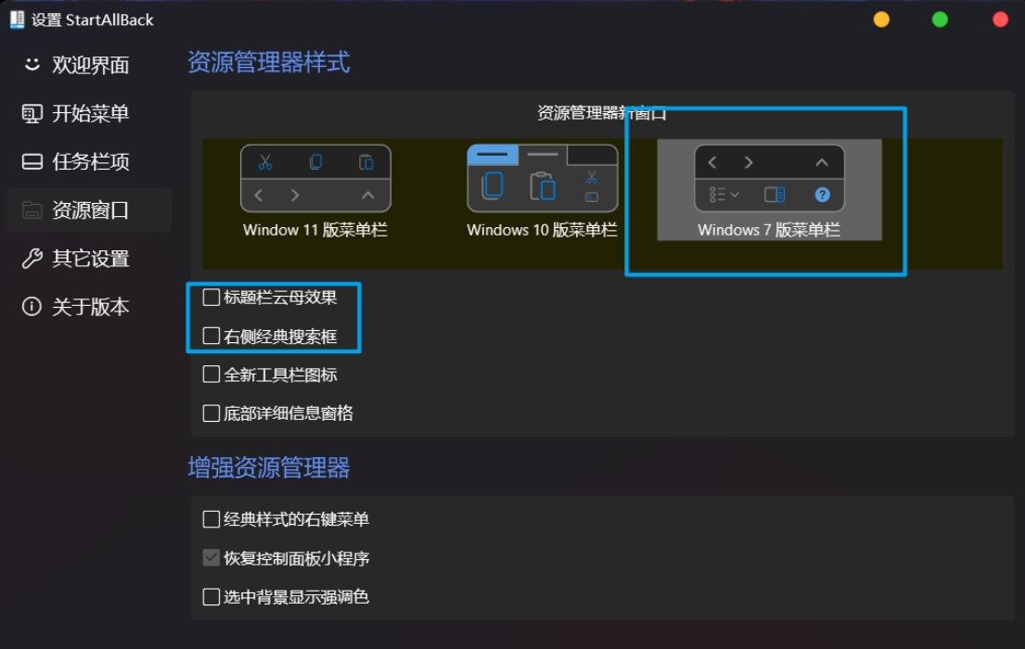This screenshot has width=1025, height=649.
Task: Click the preview-pane icon in Windows 7 preview
Action: click(x=775, y=195)
